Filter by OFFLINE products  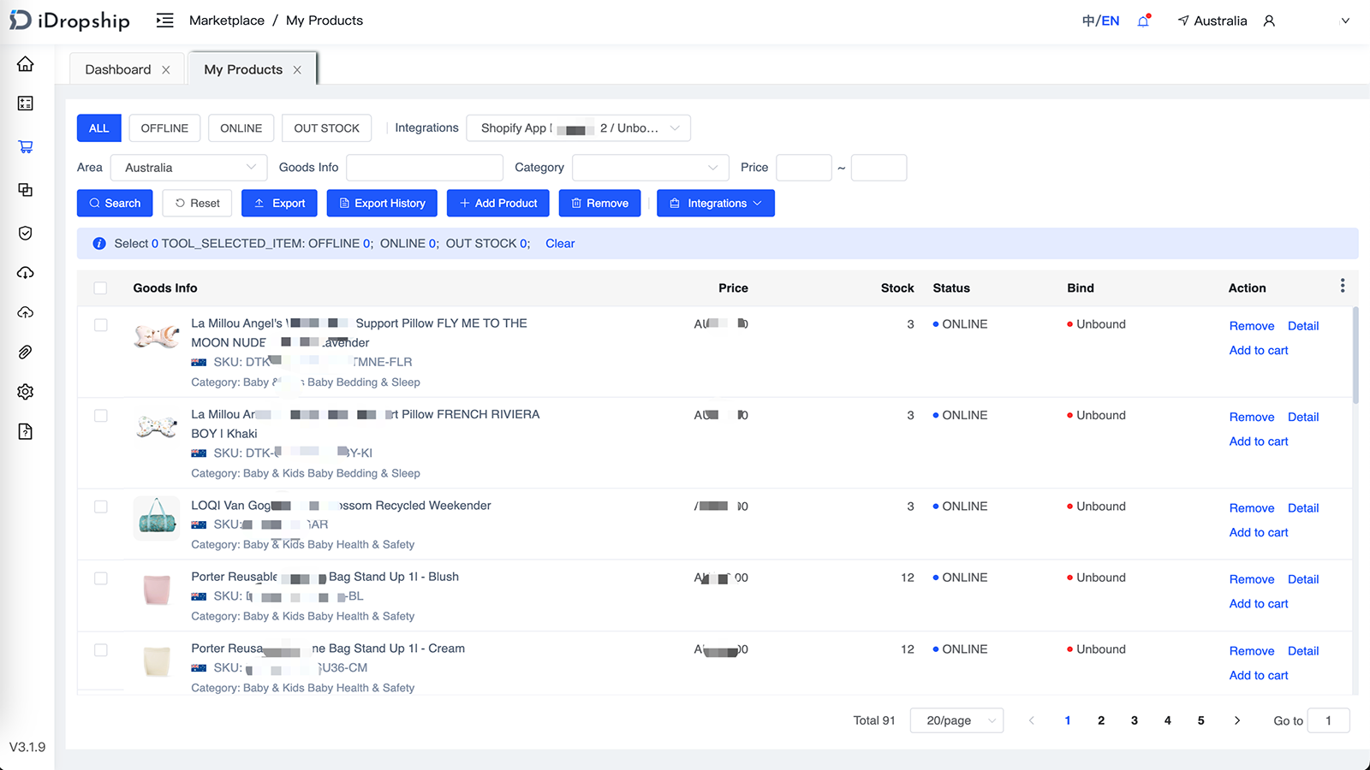click(164, 128)
